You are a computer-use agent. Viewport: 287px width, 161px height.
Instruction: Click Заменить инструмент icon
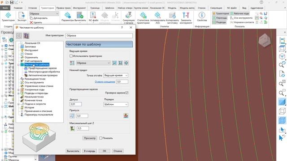pos(186,16)
